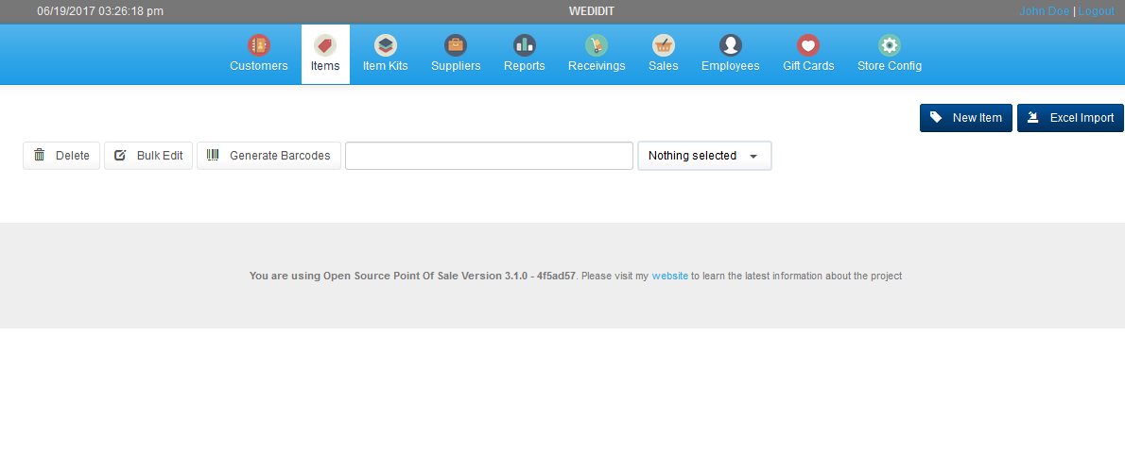This screenshot has width=1125, height=470.
Task: Open the Receivings module icon
Action: point(597,46)
